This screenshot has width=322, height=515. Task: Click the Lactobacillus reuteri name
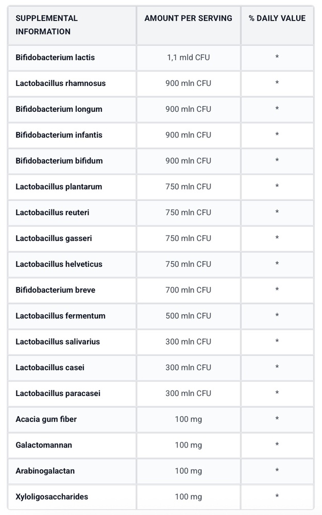coord(52,213)
